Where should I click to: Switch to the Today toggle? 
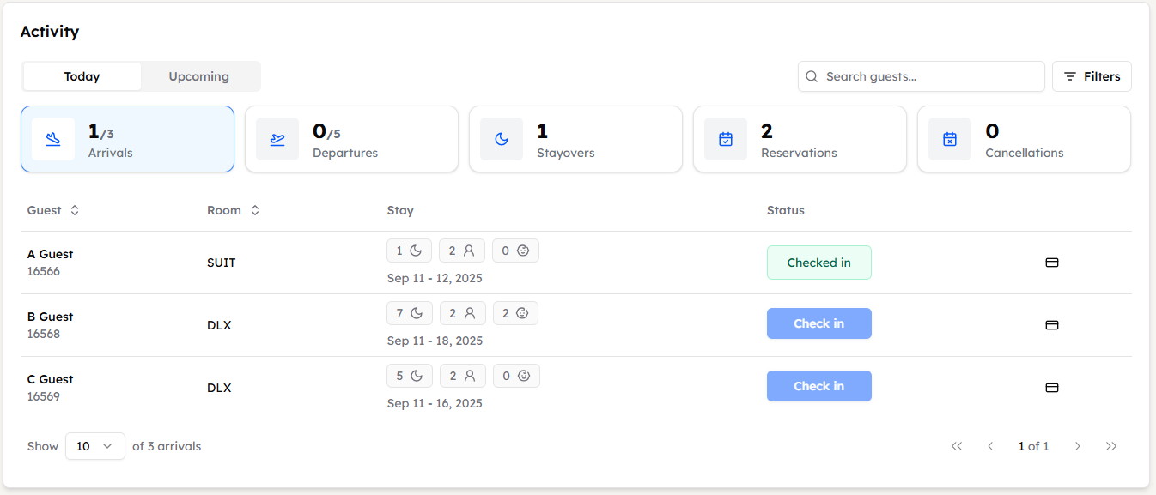click(82, 76)
